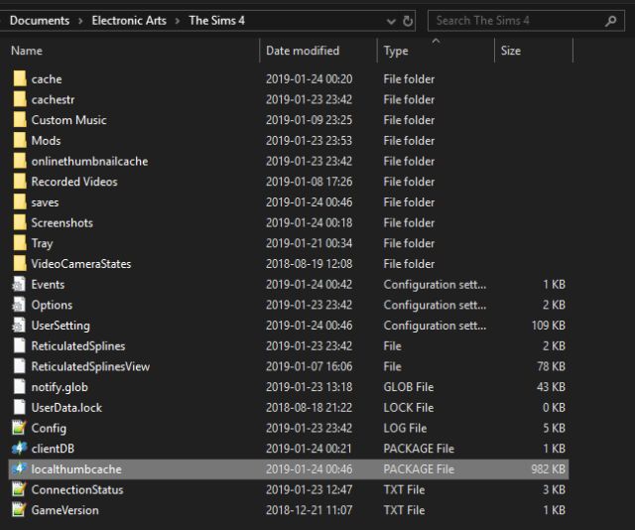The image size is (635, 530).
Task: Click the VideoCameraStates folder name
Action: [x=81, y=264]
